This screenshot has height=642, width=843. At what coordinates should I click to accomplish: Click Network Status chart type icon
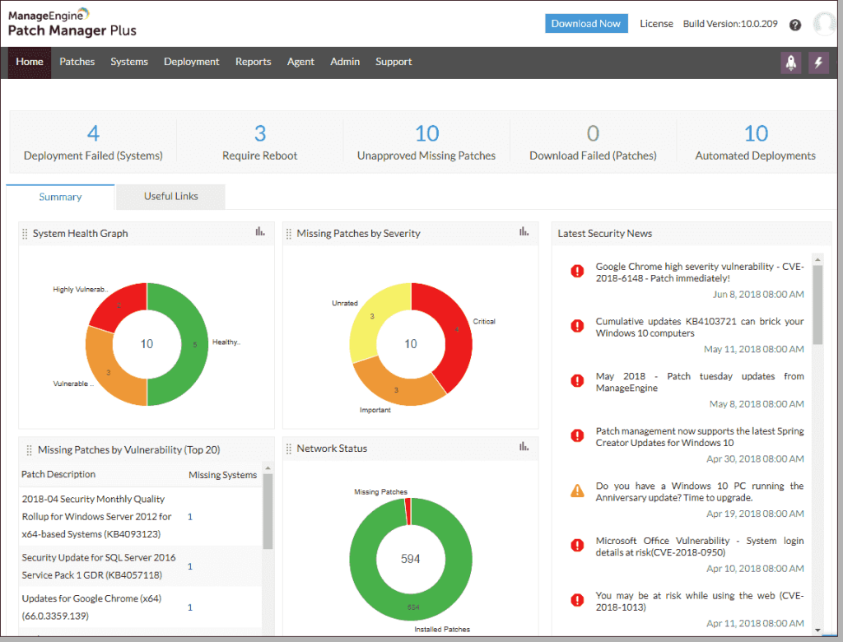tap(524, 447)
